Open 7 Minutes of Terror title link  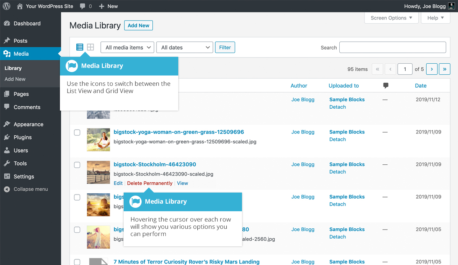pyautogui.click(x=187, y=262)
